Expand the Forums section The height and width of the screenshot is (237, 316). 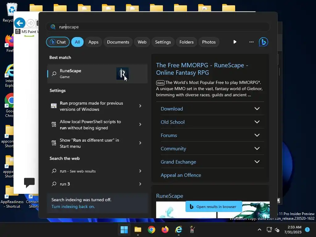point(257,135)
